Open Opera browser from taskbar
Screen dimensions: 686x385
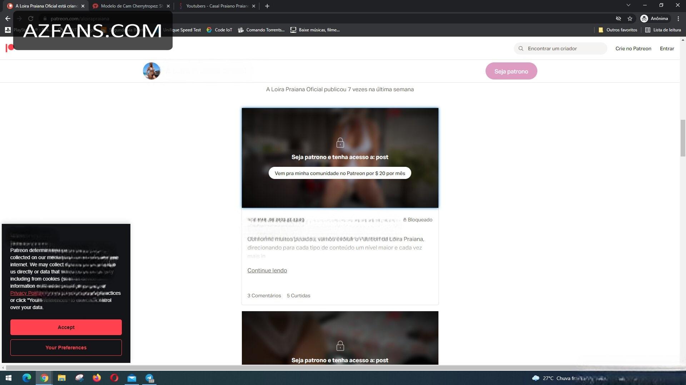(x=114, y=378)
